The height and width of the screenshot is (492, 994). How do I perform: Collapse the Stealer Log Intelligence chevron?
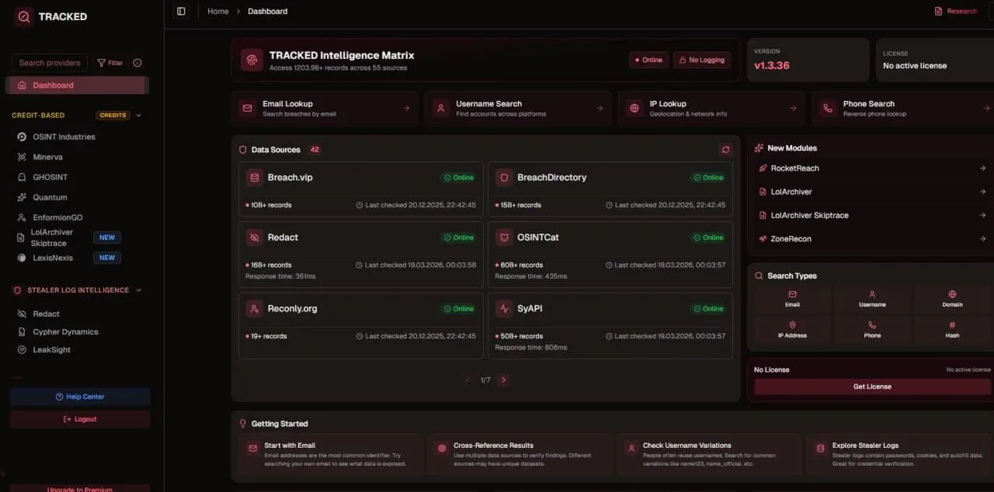click(x=139, y=290)
